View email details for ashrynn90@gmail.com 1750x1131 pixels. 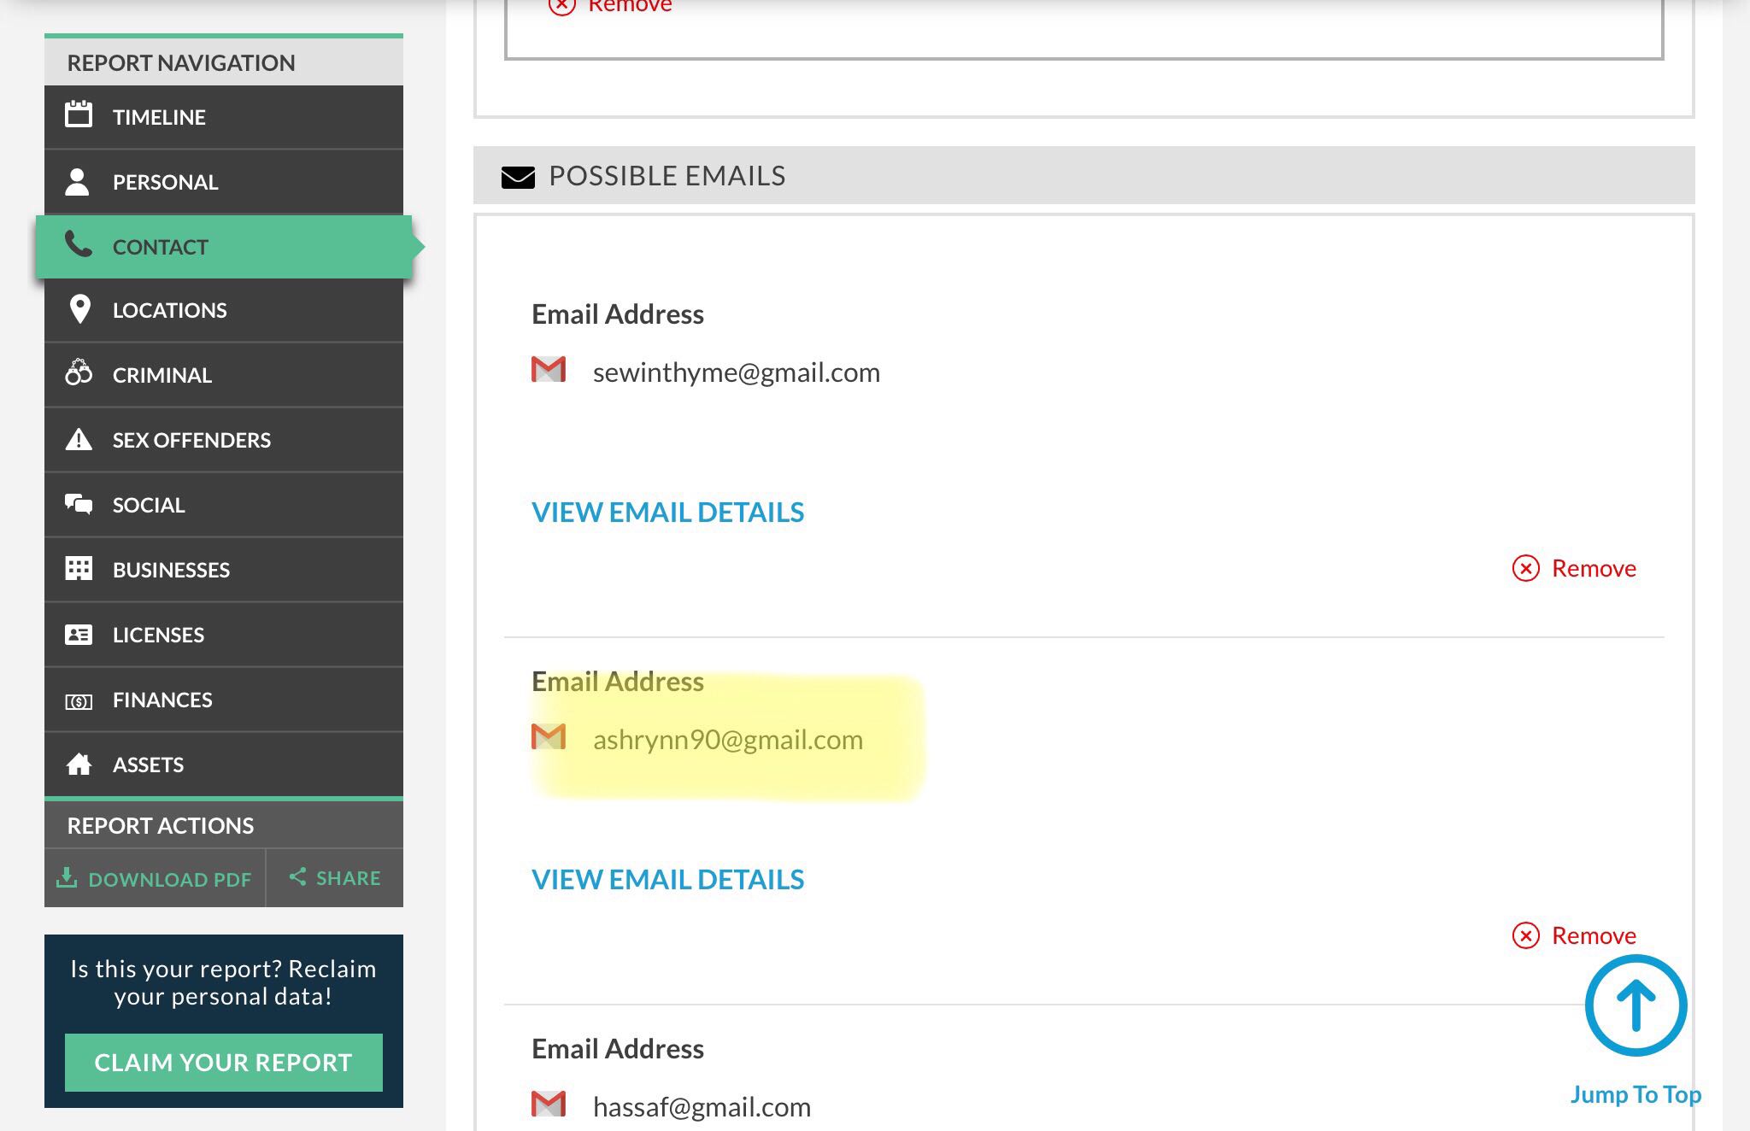[x=667, y=879]
